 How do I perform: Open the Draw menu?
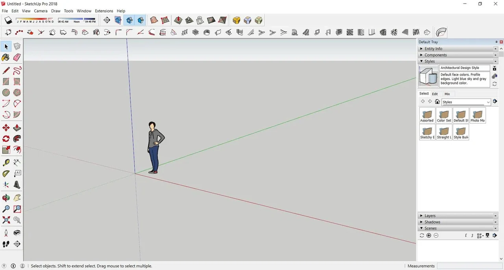pyautogui.click(x=56, y=11)
